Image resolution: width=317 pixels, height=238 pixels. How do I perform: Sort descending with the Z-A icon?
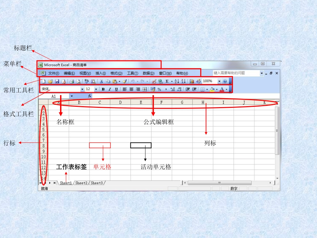[184, 81]
